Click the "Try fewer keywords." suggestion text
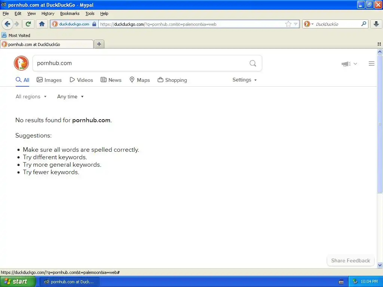The width and height of the screenshot is (383, 287). (x=51, y=172)
